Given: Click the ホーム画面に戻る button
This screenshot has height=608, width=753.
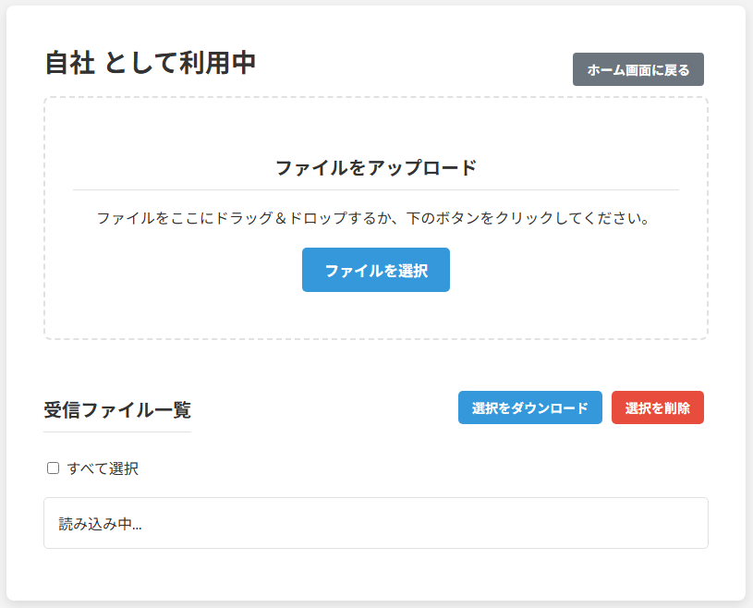Looking at the screenshot, I should point(638,69).
